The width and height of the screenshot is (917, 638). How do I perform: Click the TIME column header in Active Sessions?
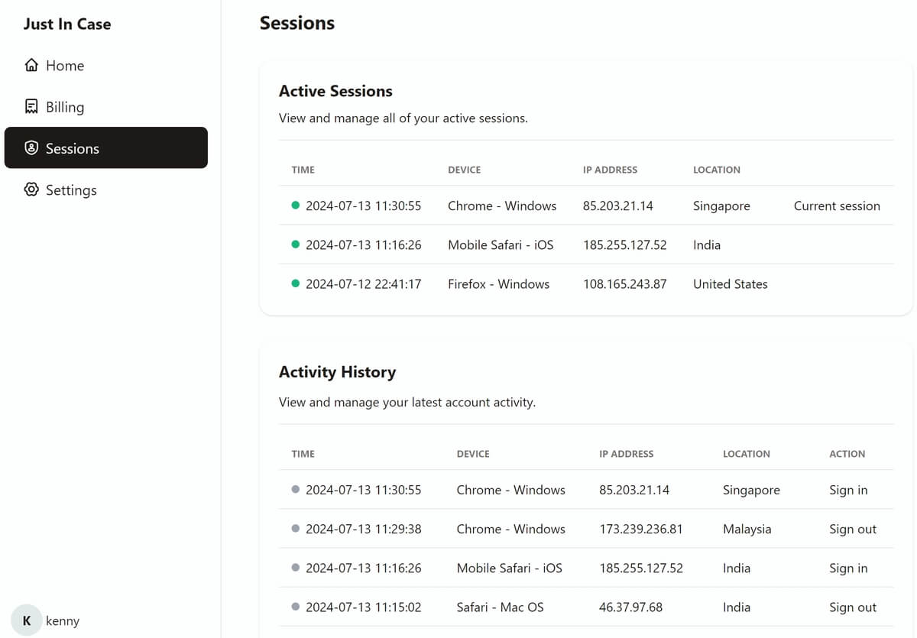303,170
